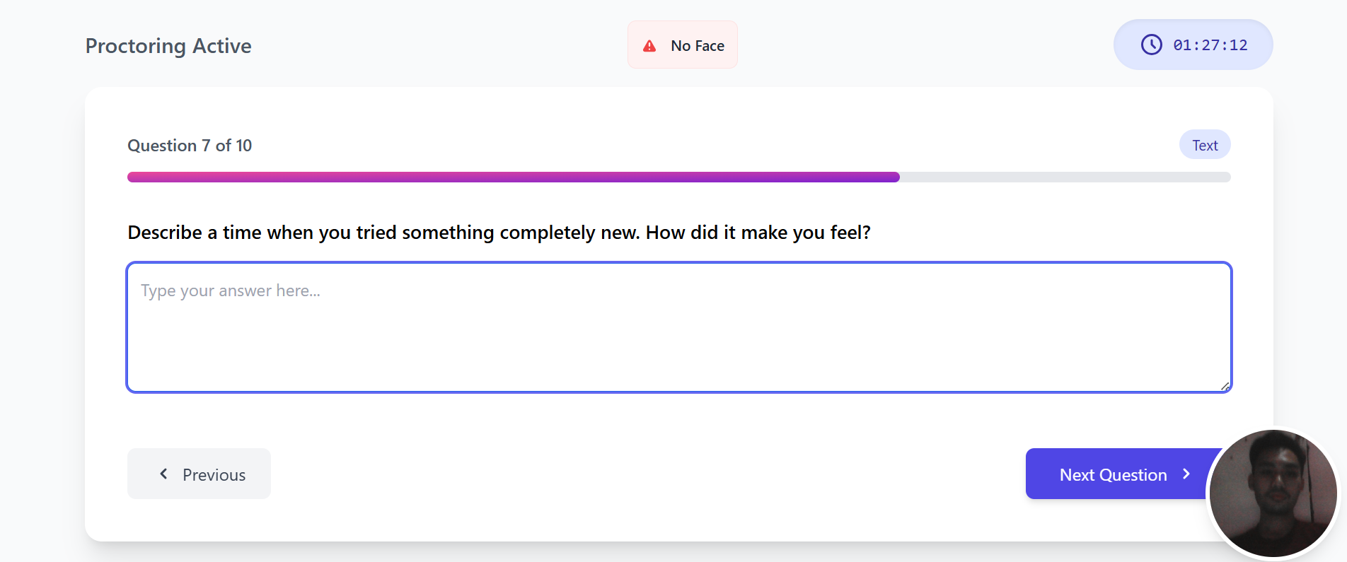Viewport: 1347px width, 562px height.
Task: Click the clock icon beside the timer
Action: 1151,45
